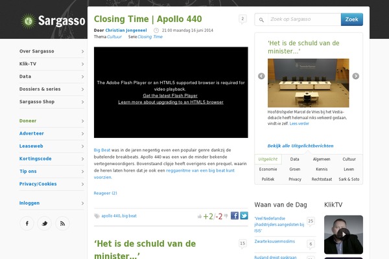The height and width of the screenshot is (259, 389).
Task: Open Nederlandse jihadstrijders ISIS link
Action: pyautogui.click(x=279, y=225)
